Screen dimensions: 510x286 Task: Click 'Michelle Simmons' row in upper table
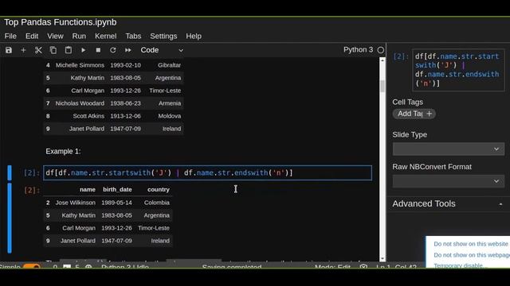click(113, 65)
